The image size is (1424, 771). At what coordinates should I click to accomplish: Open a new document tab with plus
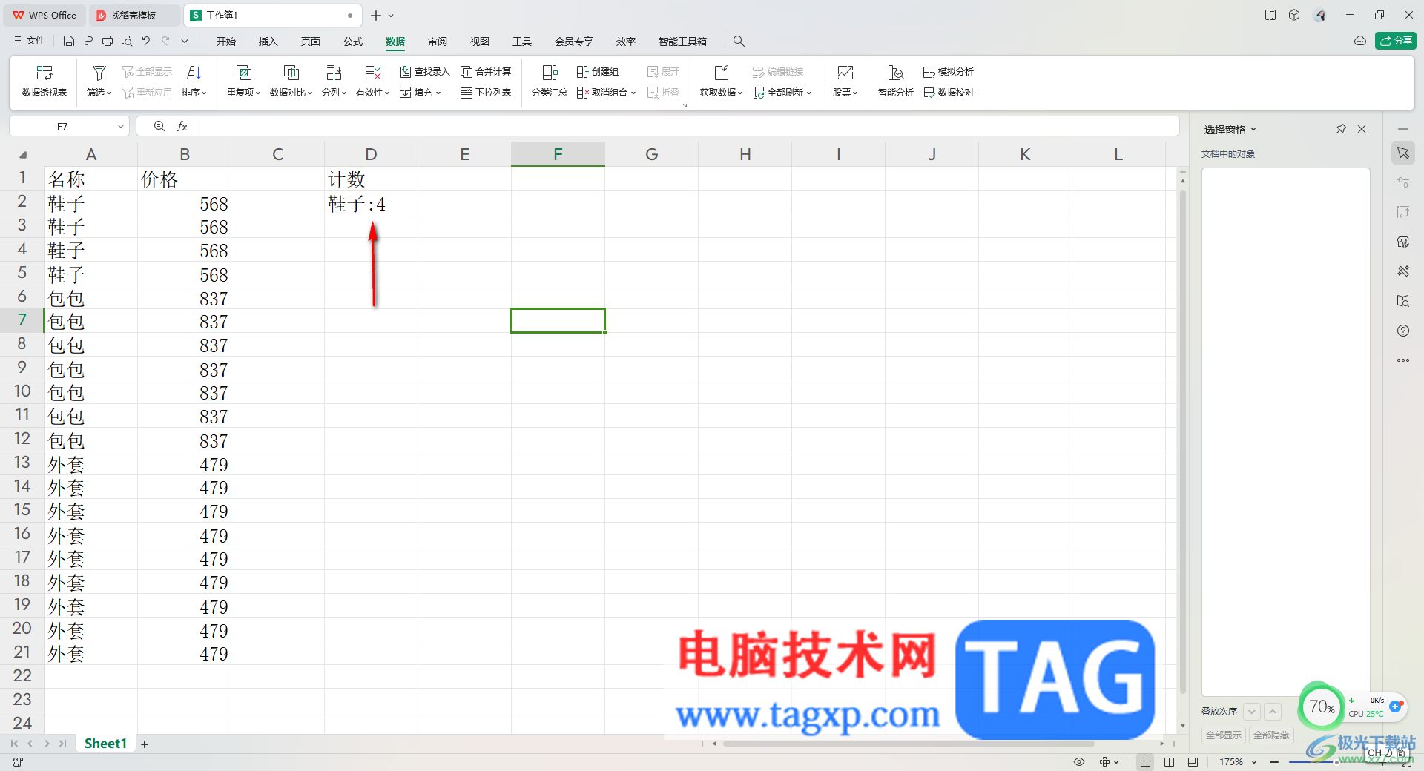pos(376,15)
